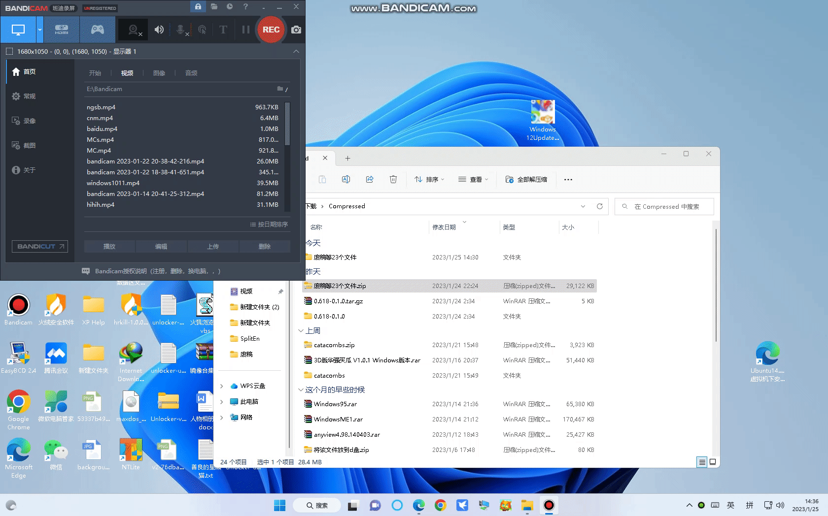Select ngsb.mp4 in the Bandicam video list

(182, 107)
